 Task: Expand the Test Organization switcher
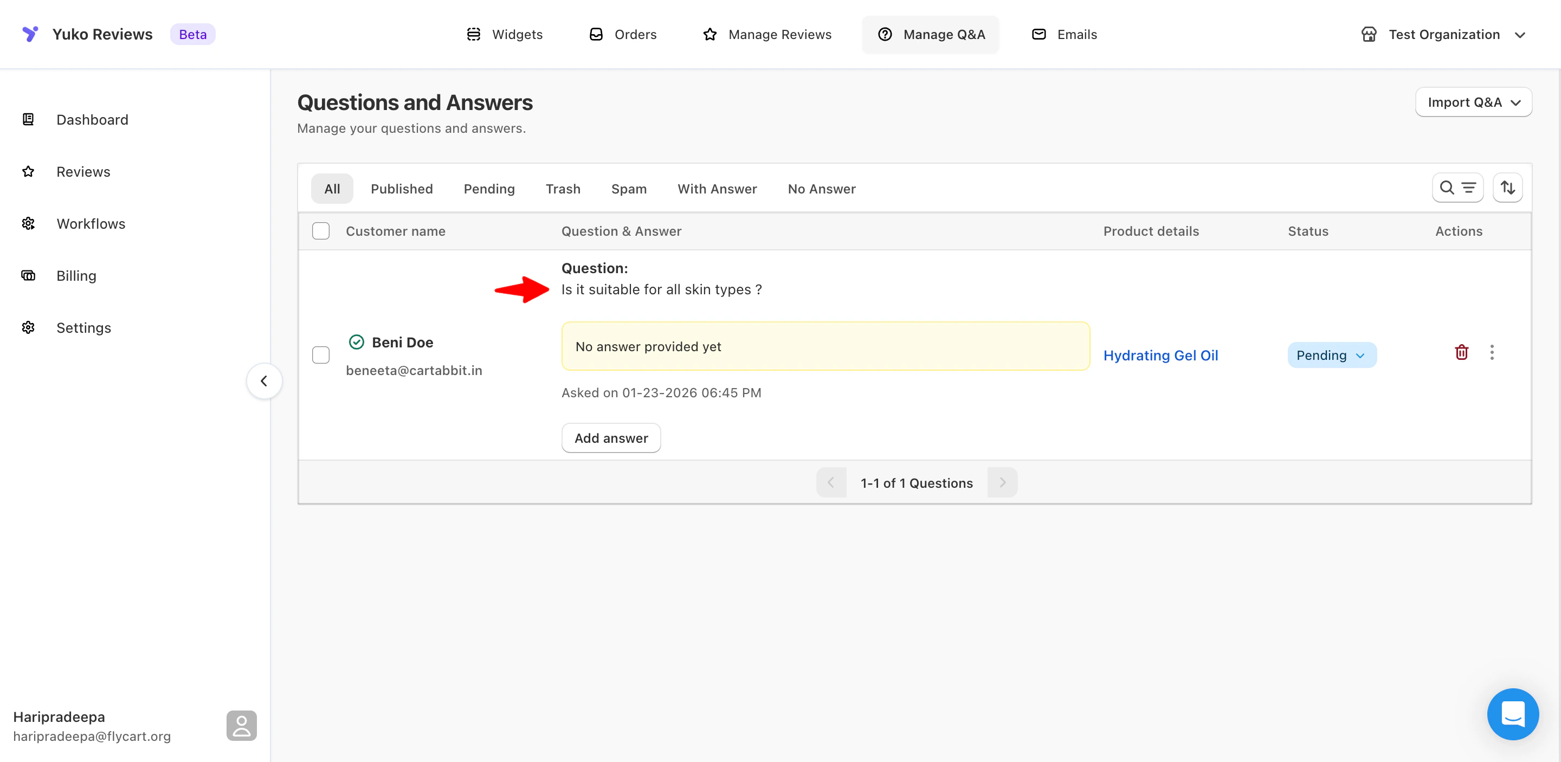coord(1443,35)
